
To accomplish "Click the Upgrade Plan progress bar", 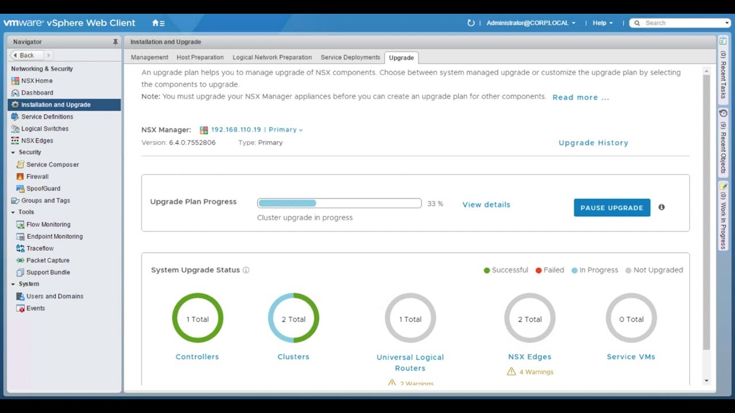I will pos(339,203).
